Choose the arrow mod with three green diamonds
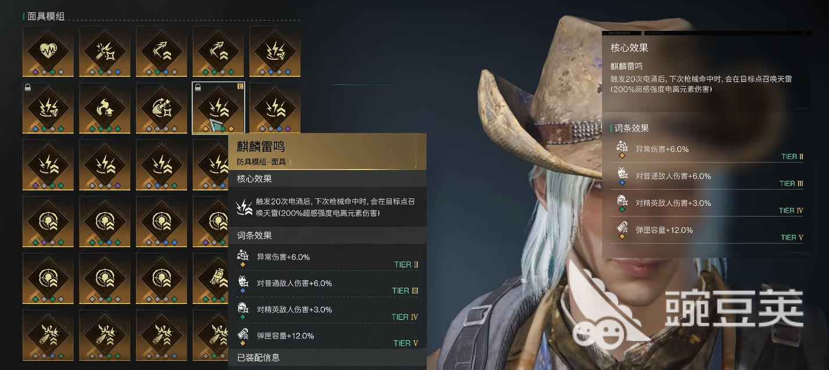This screenshot has width=829, height=370. coord(218,51)
